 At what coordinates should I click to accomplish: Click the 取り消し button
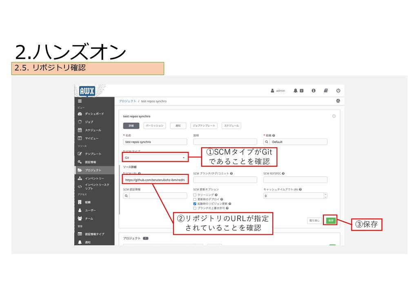[x=314, y=220]
